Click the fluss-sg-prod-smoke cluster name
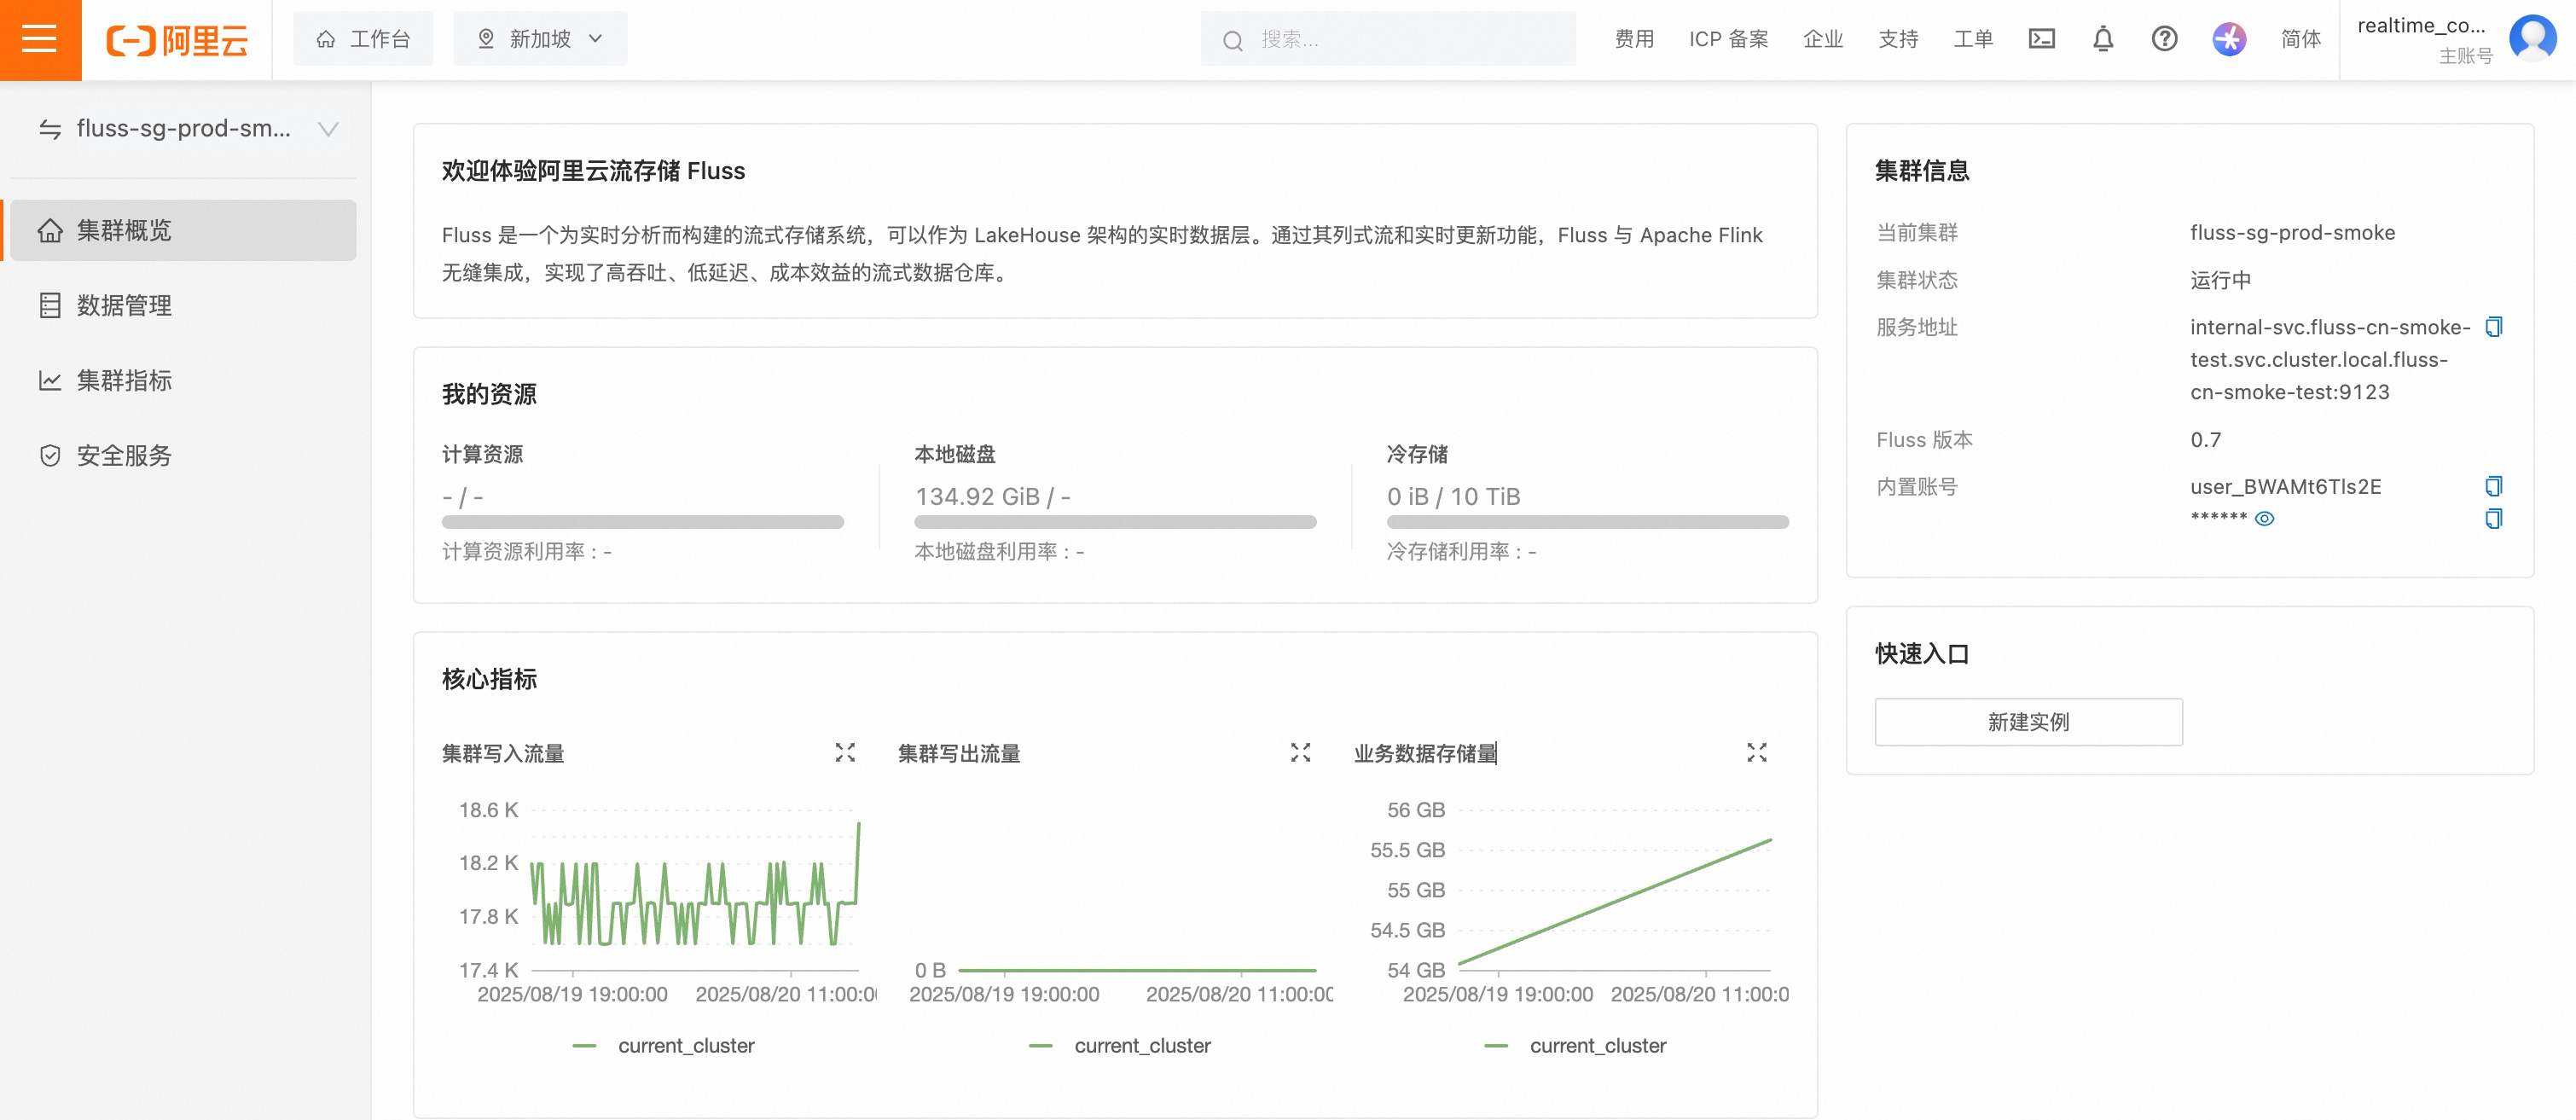The width and height of the screenshot is (2576, 1120). (2292, 232)
